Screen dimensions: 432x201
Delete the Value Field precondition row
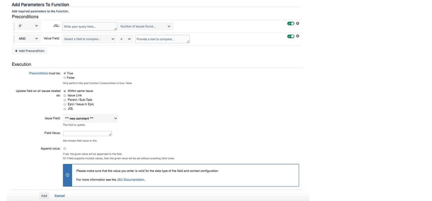297,36
